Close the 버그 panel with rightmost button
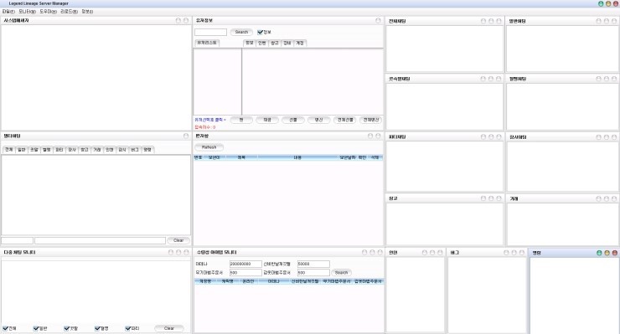 (521, 253)
